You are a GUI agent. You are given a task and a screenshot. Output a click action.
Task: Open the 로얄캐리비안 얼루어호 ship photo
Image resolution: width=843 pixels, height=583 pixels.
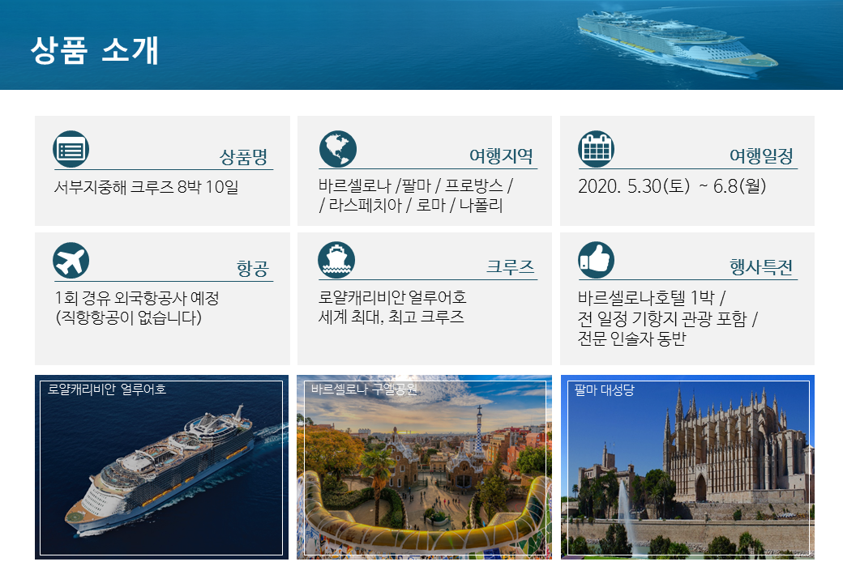(x=162, y=467)
